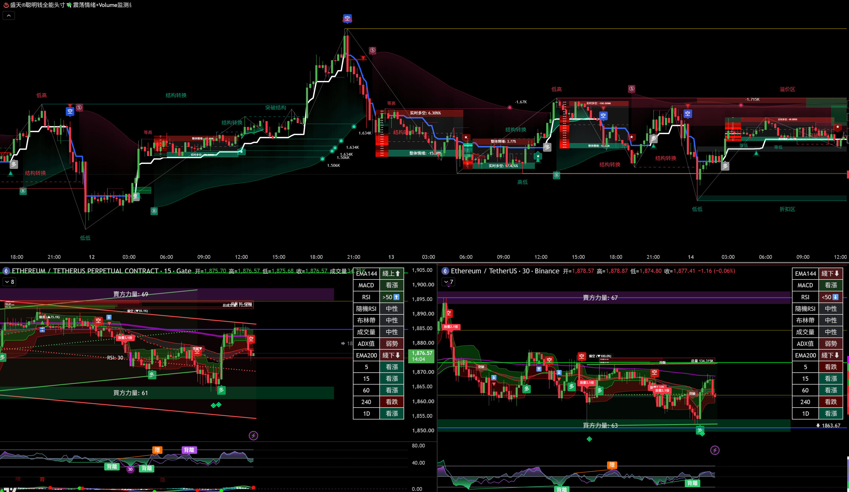Screen dimensions: 849x492
Task: Click the 15:00 label before 18:00 on day 12
Action: click(279, 257)
